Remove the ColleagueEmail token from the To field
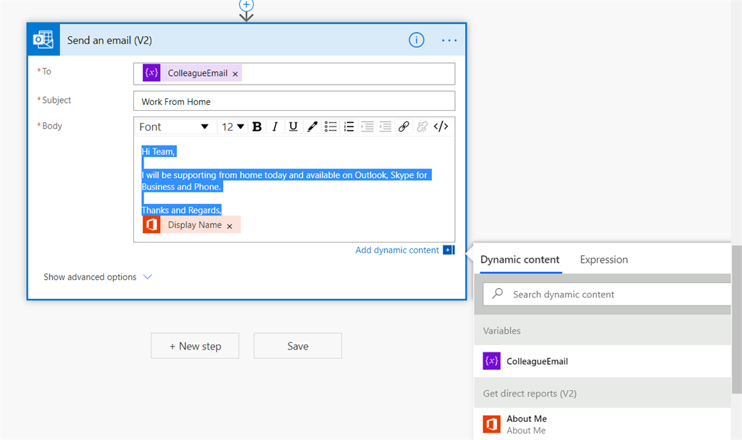 click(x=235, y=75)
